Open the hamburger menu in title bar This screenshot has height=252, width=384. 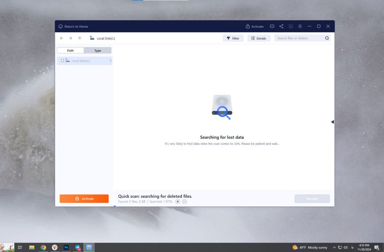click(x=300, y=27)
